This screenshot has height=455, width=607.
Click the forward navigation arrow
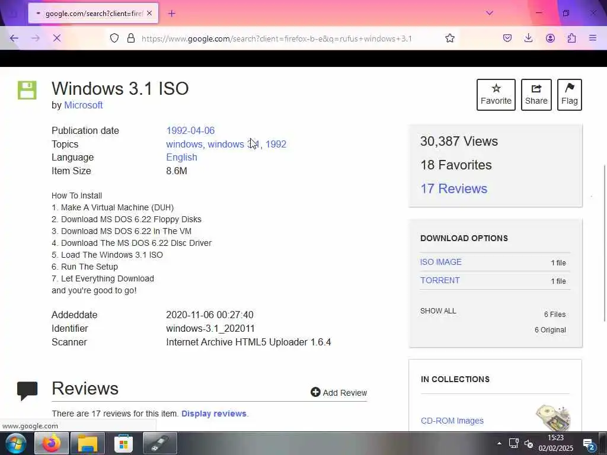[36, 39]
